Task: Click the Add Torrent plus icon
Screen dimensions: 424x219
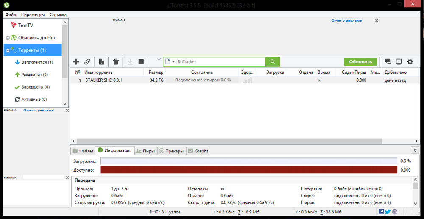Action: pos(76,62)
